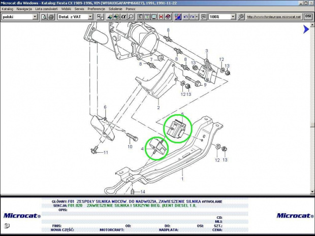The image size is (315, 236).
Task: Click the wrench tools icon
Action: (240, 17)
